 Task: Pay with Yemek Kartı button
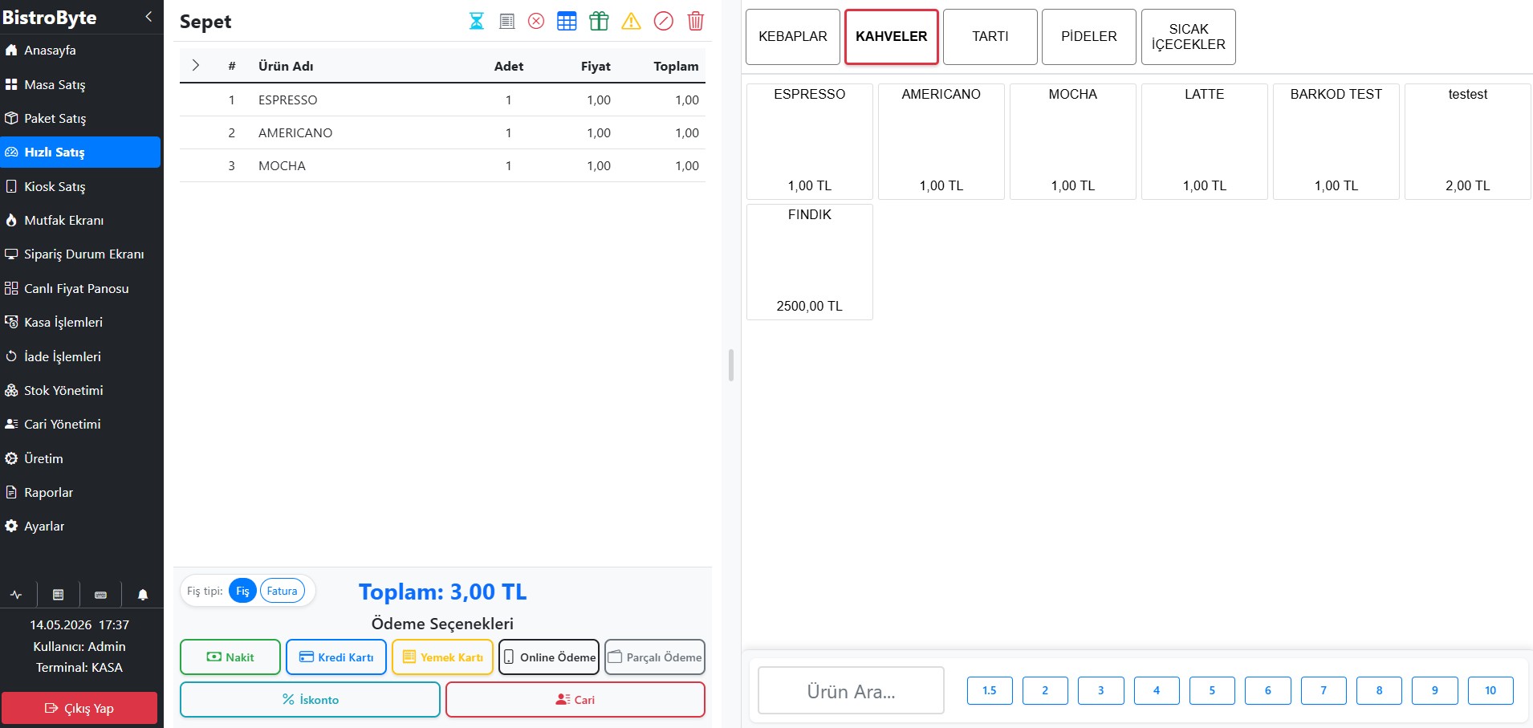[x=442, y=657]
